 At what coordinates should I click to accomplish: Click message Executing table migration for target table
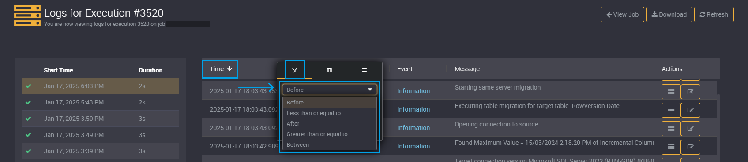(537, 106)
